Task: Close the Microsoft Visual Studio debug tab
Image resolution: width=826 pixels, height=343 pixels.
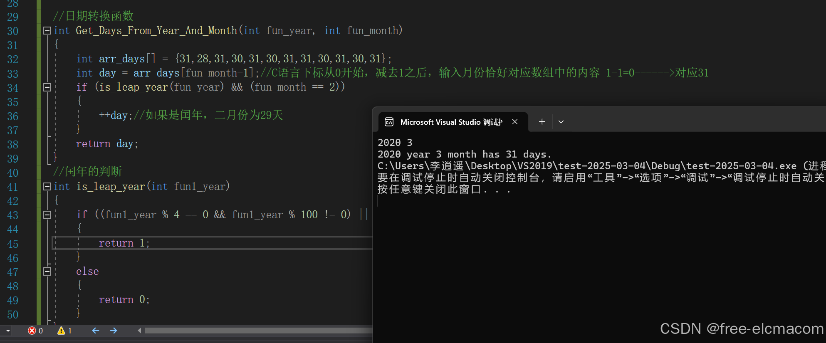Action: pyautogui.click(x=515, y=122)
